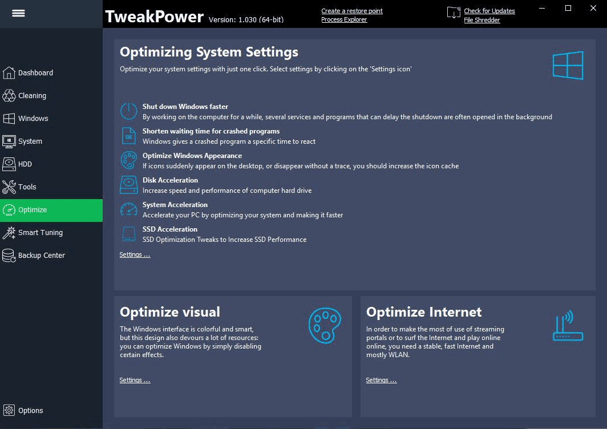Click the Disk Acceleration drive icon
This screenshot has height=429, width=607.
click(128, 185)
